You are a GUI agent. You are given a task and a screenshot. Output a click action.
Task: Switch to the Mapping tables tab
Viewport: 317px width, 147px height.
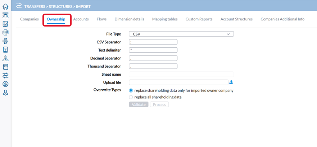(x=165, y=19)
